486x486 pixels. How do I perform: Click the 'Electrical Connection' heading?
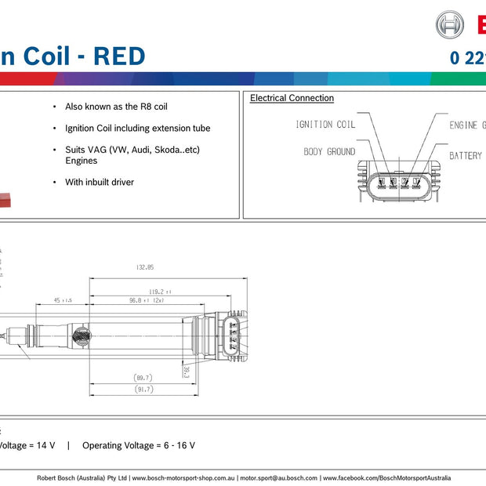292,98
